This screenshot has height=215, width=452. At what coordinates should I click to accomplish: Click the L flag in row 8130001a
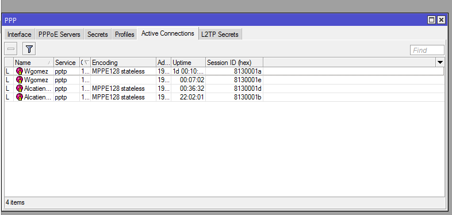[7, 71]
